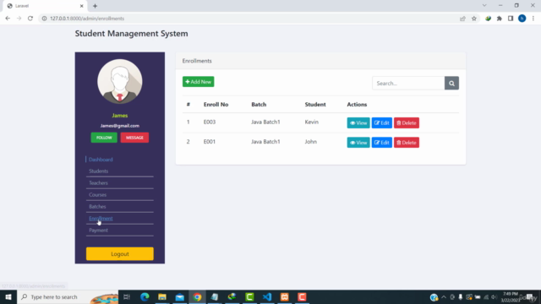Open the red Camtasia recorder taskbar icon
Screen dimensions: 541x304
click(x=303, y=296)
